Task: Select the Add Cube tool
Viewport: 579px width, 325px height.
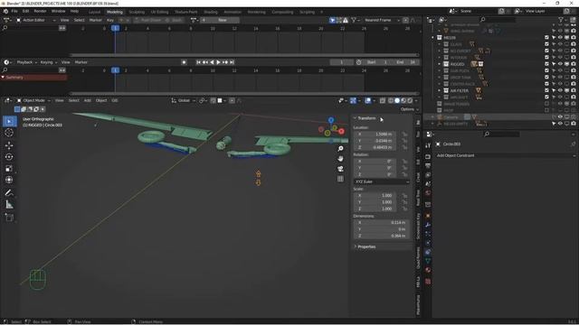Action: [x=9, y=218]
